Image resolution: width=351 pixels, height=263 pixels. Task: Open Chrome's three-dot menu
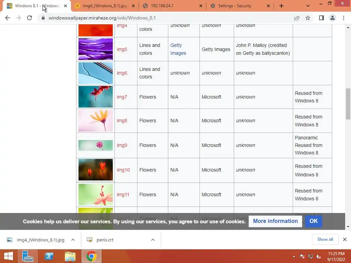(343, 18)
